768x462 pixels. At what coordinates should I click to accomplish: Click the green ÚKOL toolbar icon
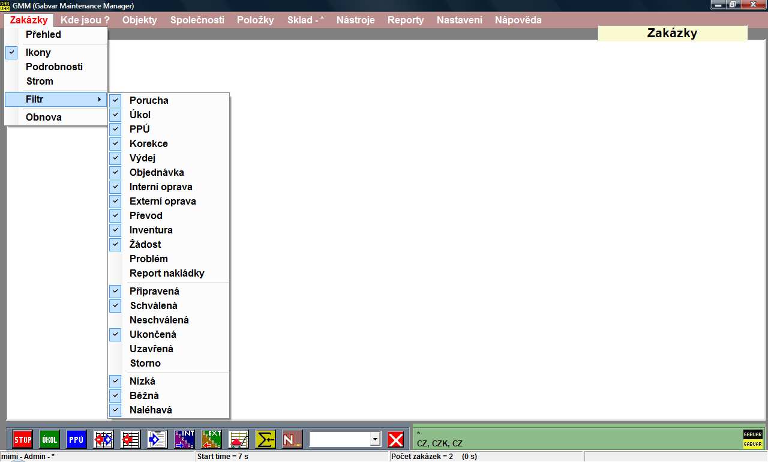50,439
